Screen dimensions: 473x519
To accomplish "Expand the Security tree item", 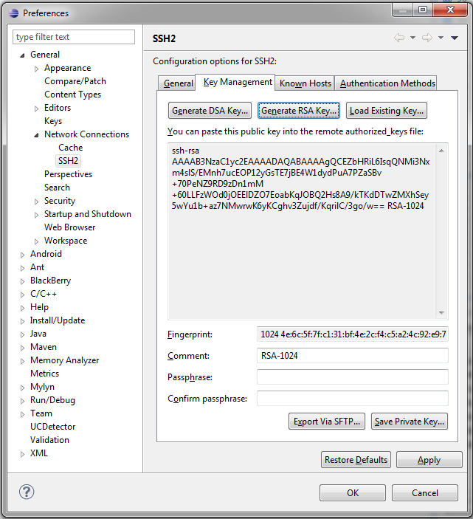I will pyautogui.click(x=36, y=202).
